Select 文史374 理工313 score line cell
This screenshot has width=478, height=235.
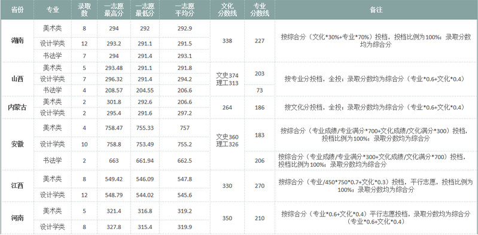click(x=227, y=80)
